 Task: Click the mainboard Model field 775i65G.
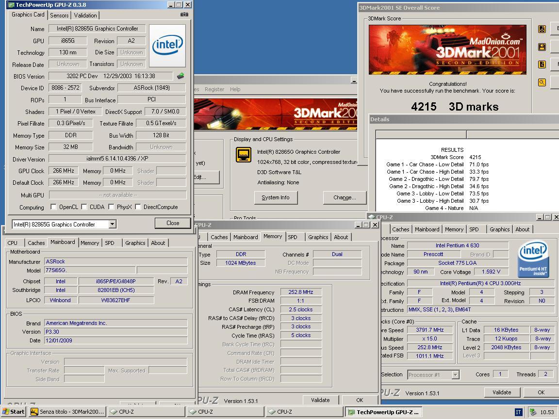[90, 271]
